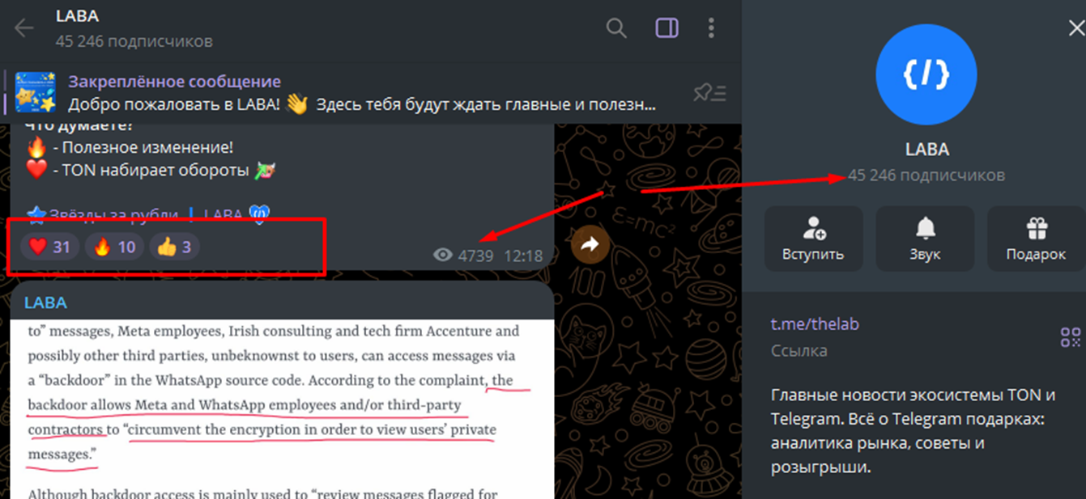Close the channel info panel

click(1075, 28)
